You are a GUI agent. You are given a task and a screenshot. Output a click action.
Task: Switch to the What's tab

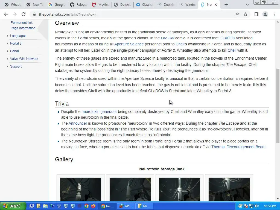(x=13, y=5)
